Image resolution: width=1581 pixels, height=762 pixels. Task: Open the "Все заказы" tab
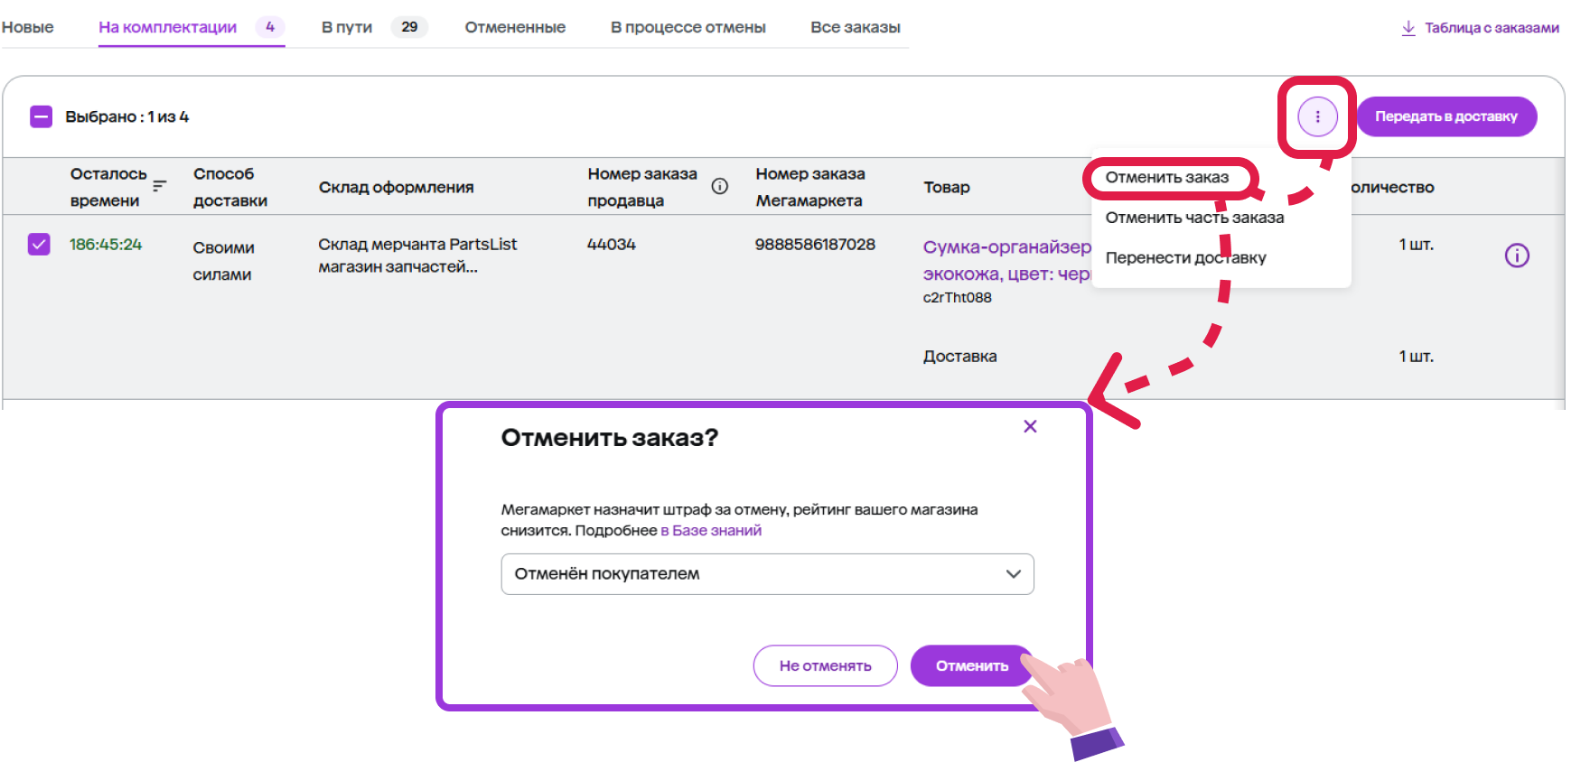855,27
